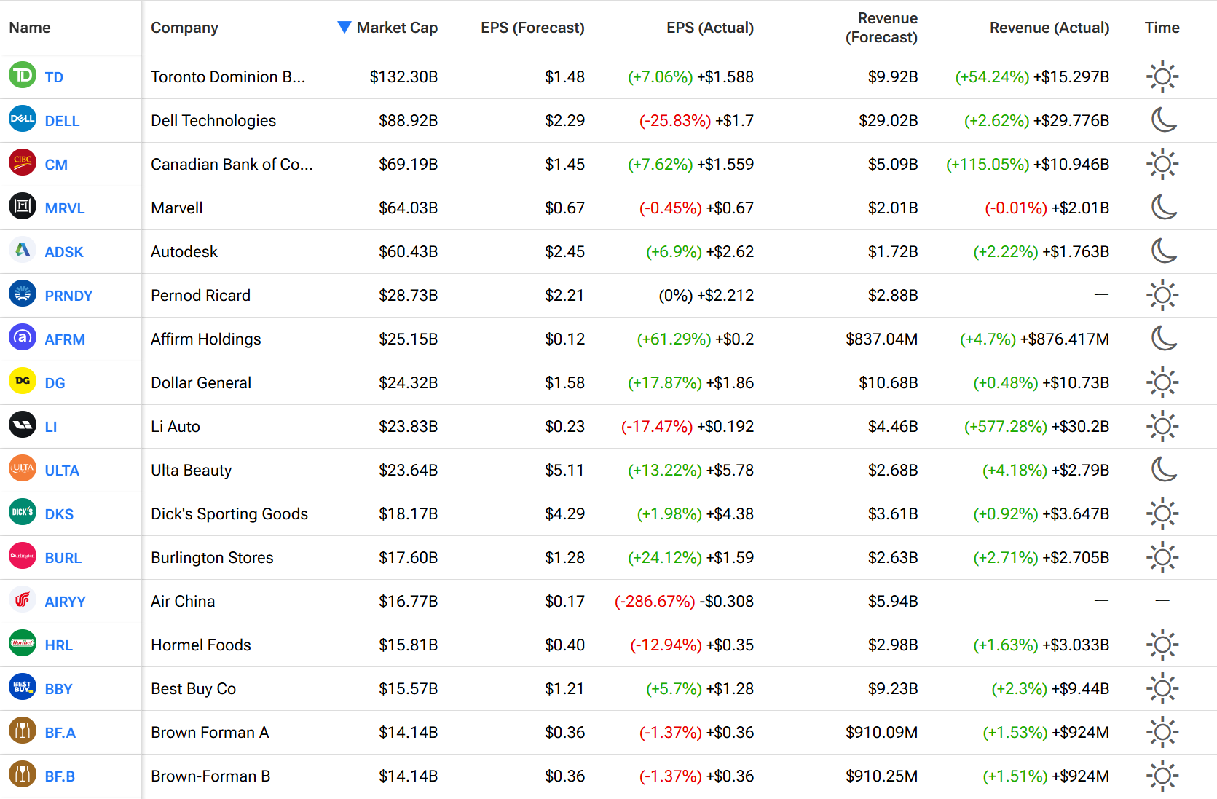This screenshot has height=799, width=1217.
Task: Click the Affirm logo icon
Action: click(23, 337)
